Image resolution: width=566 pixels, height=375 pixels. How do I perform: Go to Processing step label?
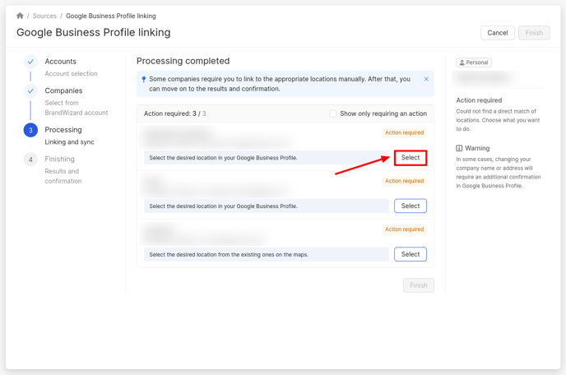coord(63,130)
